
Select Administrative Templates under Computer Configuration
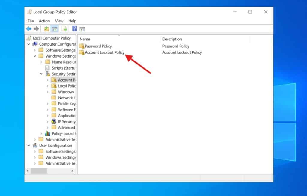pyautogui.click(x=60, y=139)
